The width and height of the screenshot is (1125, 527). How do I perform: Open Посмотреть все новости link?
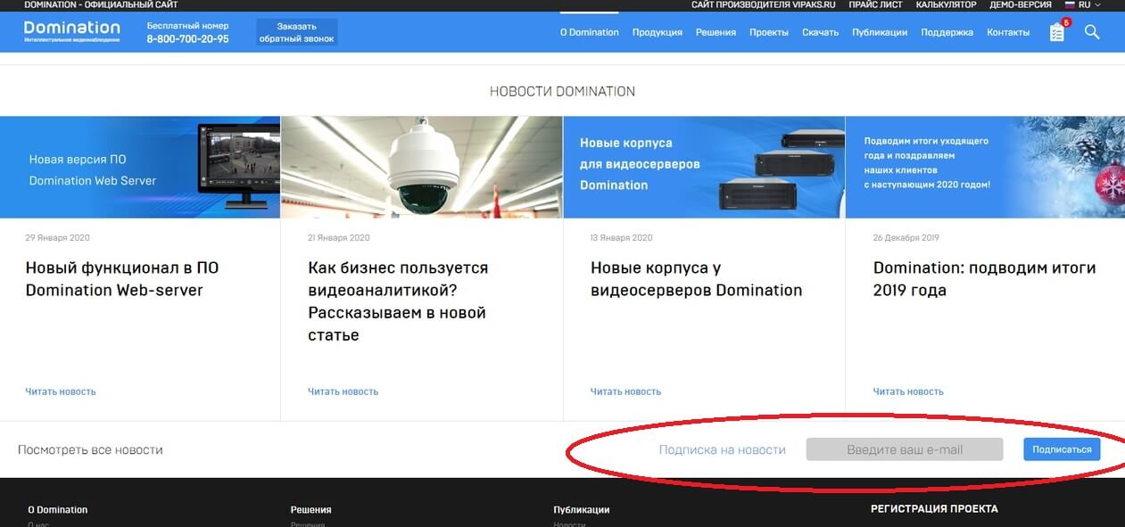coord(90,449)
